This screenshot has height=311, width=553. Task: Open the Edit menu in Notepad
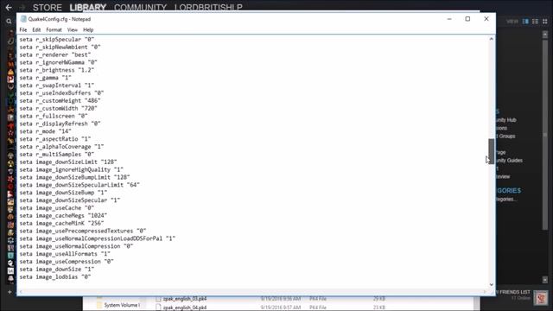36,30
